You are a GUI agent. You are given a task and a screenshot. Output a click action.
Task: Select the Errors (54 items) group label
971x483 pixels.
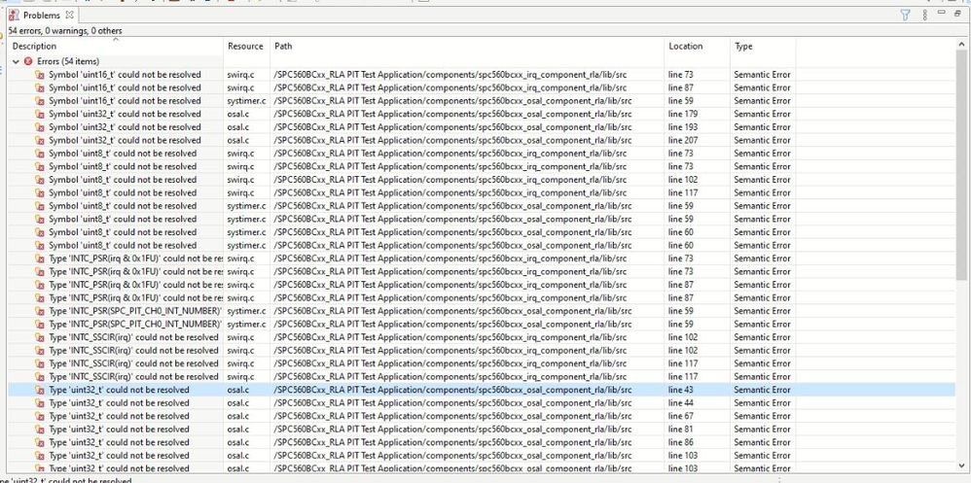67,61
